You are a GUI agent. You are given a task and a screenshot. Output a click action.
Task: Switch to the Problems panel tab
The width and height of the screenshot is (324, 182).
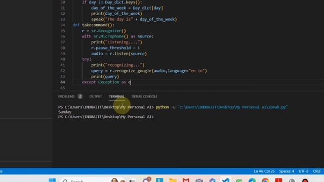66,97
